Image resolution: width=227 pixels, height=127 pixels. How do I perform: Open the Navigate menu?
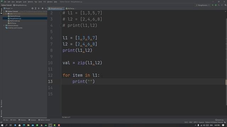pyautogui.click(x=19, y=2)
